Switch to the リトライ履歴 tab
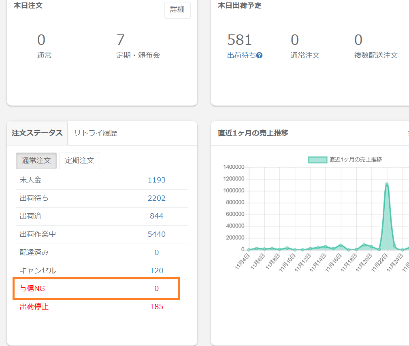This screenshot has height=346, width=409. [96, 133]
